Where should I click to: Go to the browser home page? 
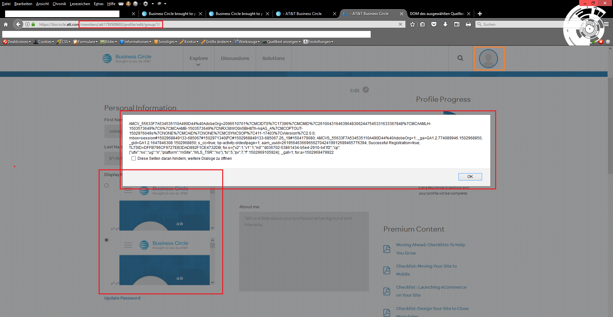pos(6,24)
